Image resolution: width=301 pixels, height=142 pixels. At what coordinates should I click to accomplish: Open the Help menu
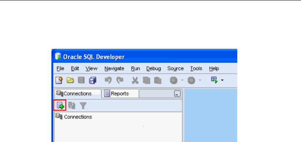point(214,68)
